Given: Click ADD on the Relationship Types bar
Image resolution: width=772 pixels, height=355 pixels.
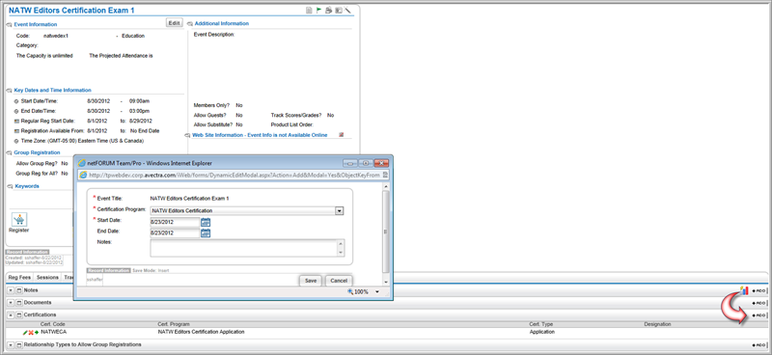Looking at the screenshot, I should coord(758,345).
